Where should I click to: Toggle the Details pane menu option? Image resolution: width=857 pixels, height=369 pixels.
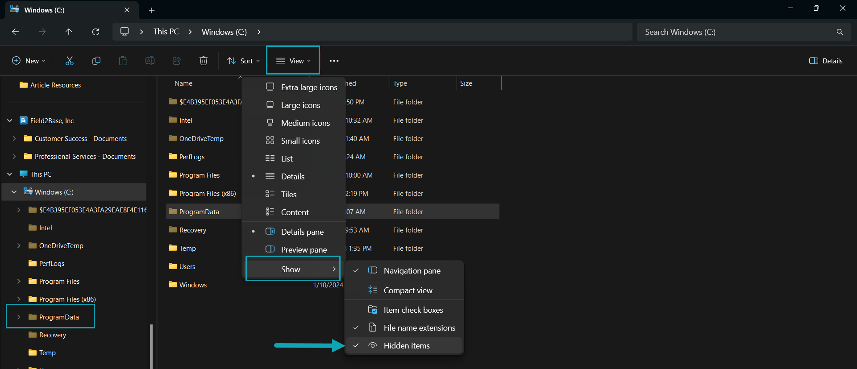coord(294,232)
